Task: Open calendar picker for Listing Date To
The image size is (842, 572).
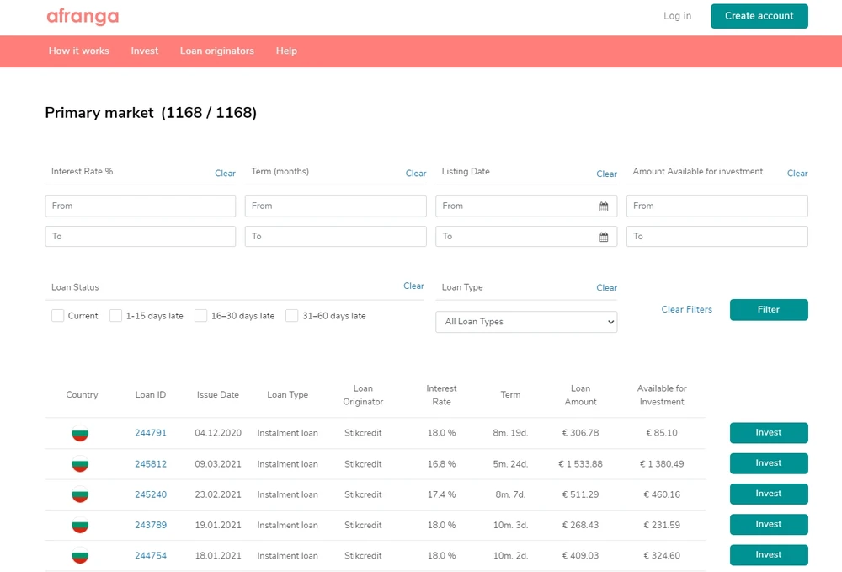Action: pos(603,237)
